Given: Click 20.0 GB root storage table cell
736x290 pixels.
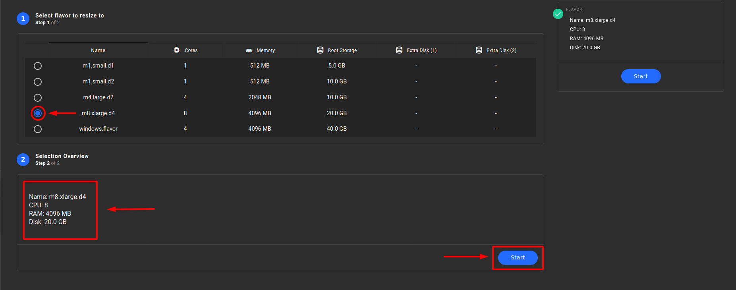Looking at the screenshot, I should [x=337, y=113].
